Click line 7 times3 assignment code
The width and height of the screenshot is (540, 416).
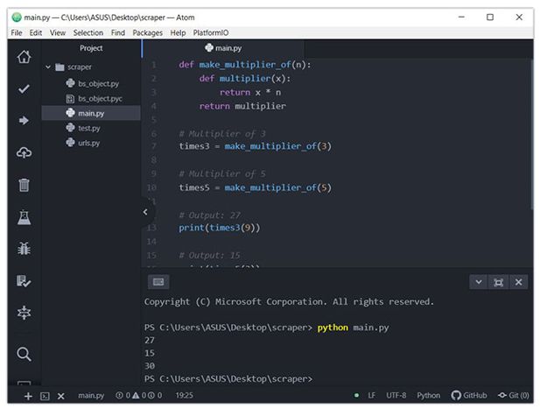click(x=255, y=146)
